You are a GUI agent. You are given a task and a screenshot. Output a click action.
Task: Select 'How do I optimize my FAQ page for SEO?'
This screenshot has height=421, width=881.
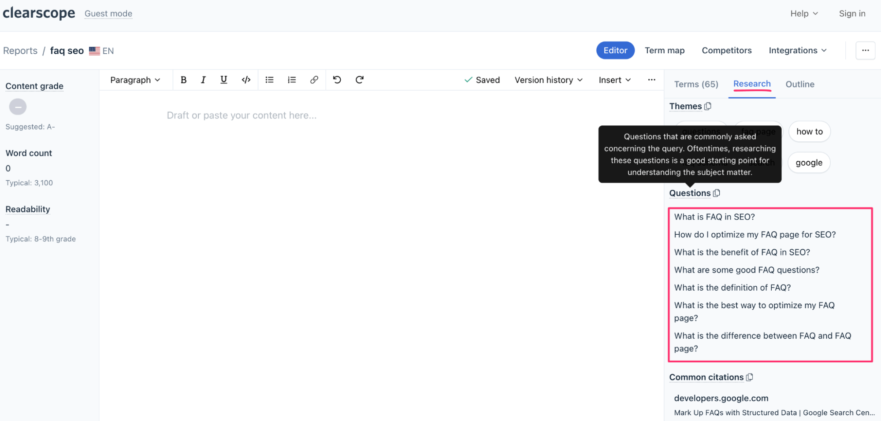coord(755,234)
